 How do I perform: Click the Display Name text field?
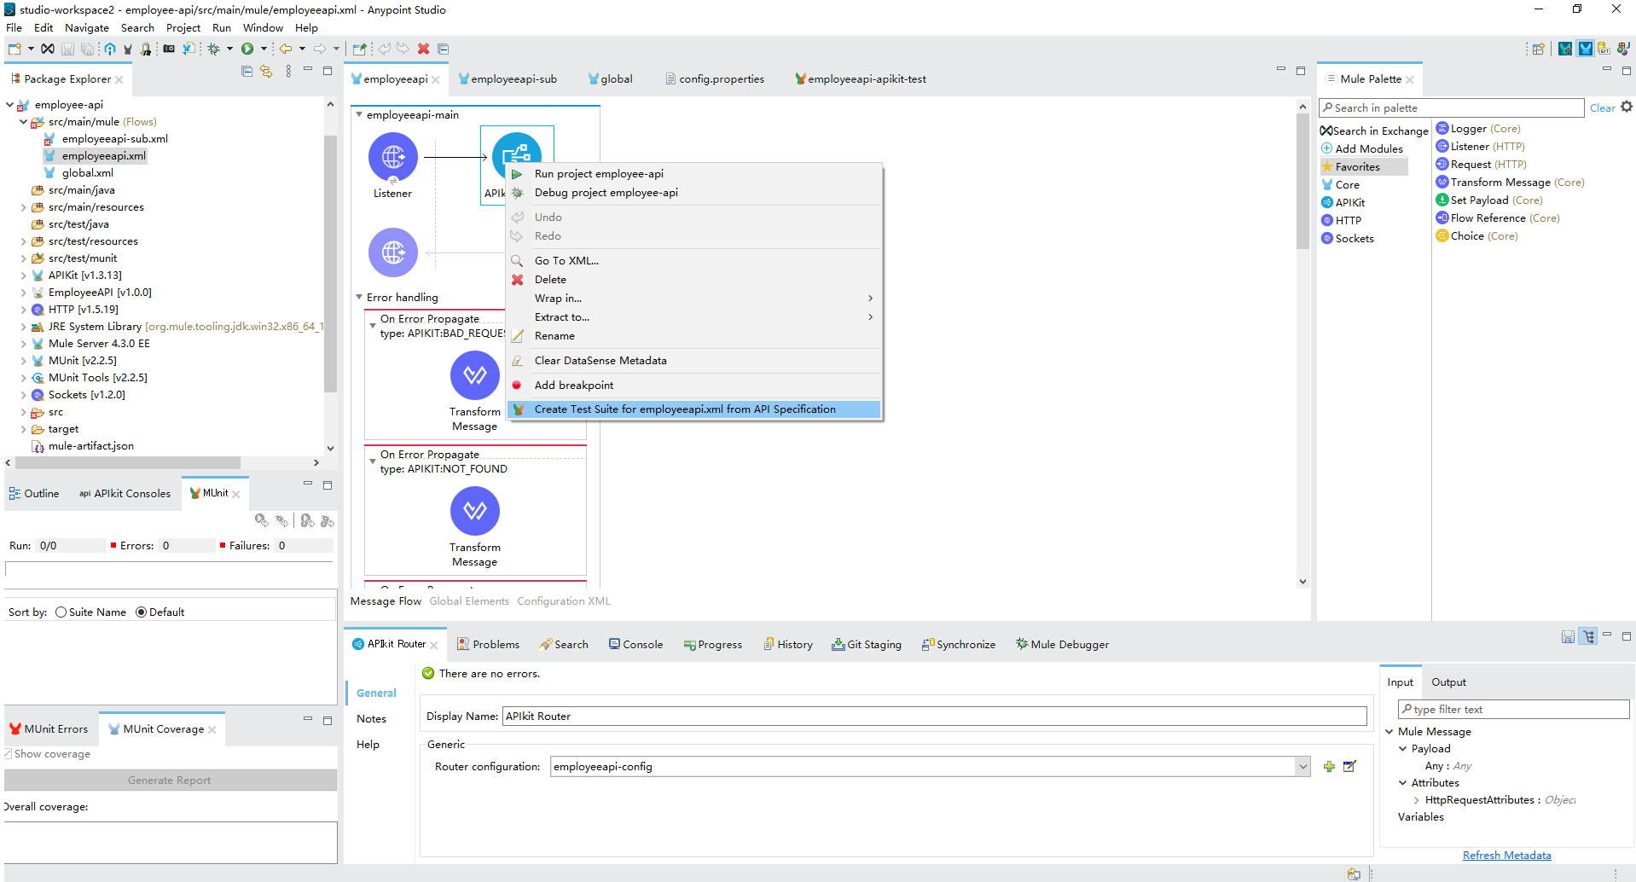click(x=934, y=717)
